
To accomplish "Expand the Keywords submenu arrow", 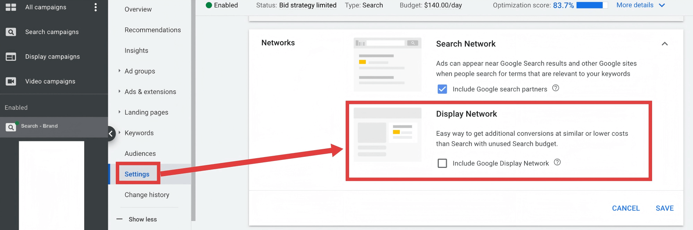I will (119, 133).
